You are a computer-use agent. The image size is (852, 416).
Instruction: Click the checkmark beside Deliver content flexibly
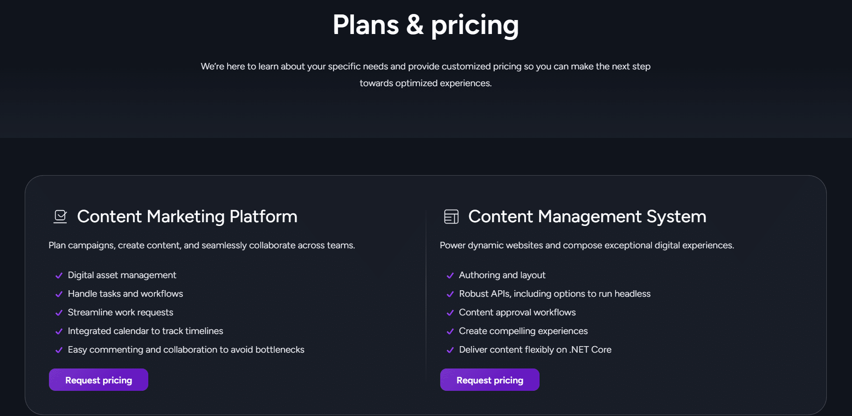[450, 350]
